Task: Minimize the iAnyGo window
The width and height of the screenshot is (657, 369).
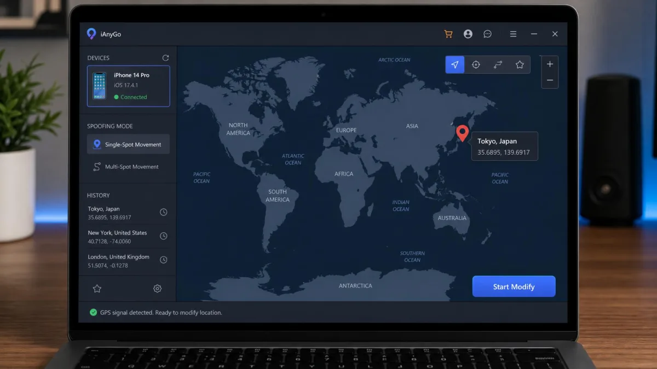Action: [534, 34]
